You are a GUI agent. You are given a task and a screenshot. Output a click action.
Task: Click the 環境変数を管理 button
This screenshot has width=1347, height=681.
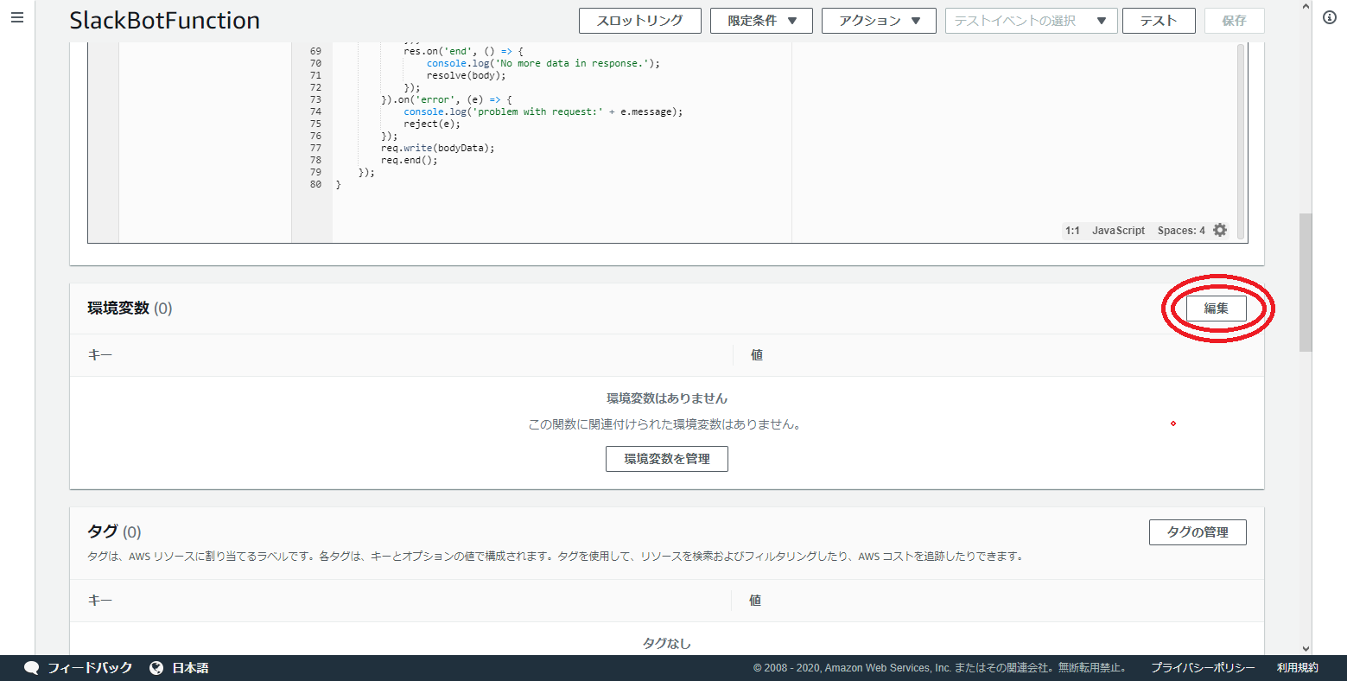pos(667,459)
